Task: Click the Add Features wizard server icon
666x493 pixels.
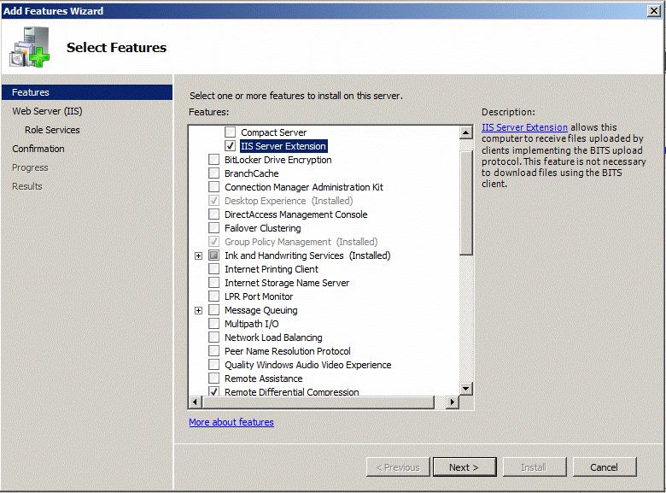Action: 30,47
